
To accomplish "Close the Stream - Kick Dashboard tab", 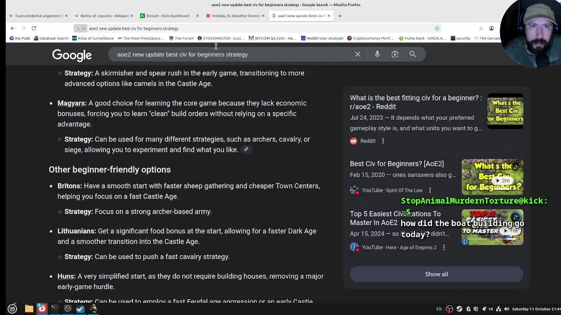I will point(197,16).
